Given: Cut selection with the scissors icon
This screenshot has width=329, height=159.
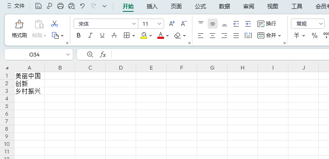Looking at the screenshot, I should click(55, 24).
